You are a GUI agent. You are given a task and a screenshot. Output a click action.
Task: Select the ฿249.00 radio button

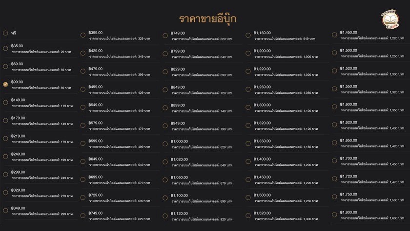(5, 156)
